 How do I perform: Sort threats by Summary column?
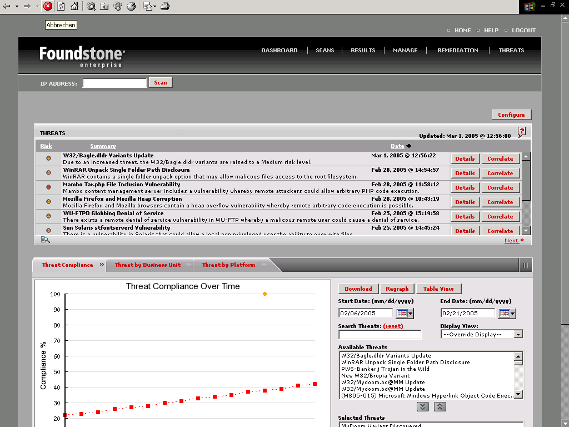pyautogui.click(x=103, y=146)
